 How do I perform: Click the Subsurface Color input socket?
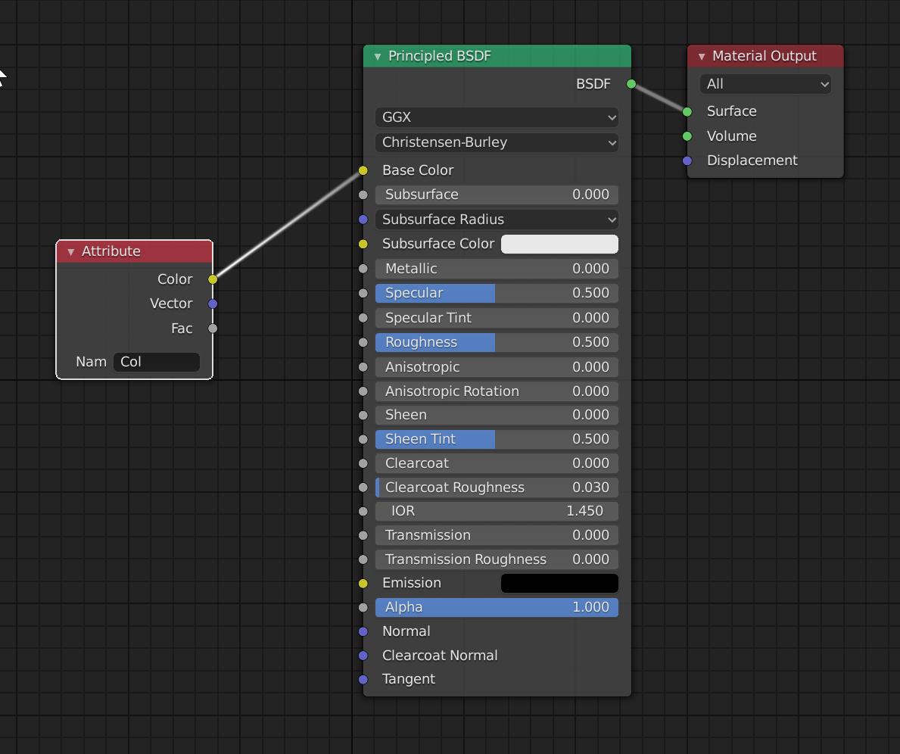point(363,244)
